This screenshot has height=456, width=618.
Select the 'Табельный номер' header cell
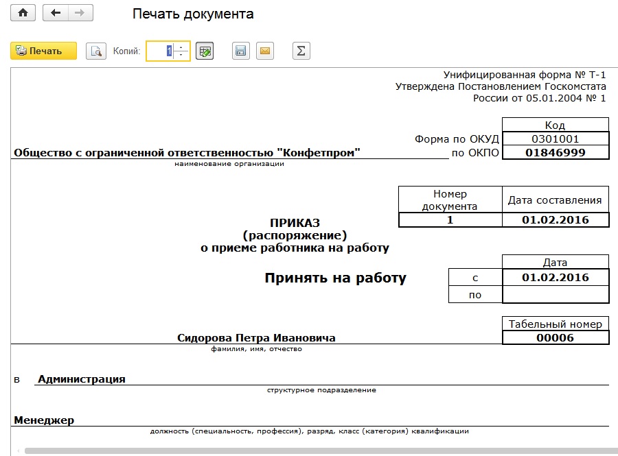(x=556, y=324)
